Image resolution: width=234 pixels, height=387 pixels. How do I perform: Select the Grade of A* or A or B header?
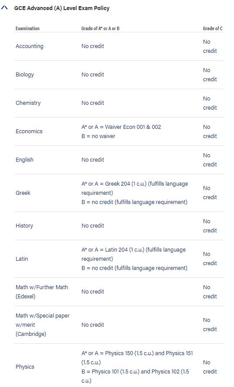101,28
